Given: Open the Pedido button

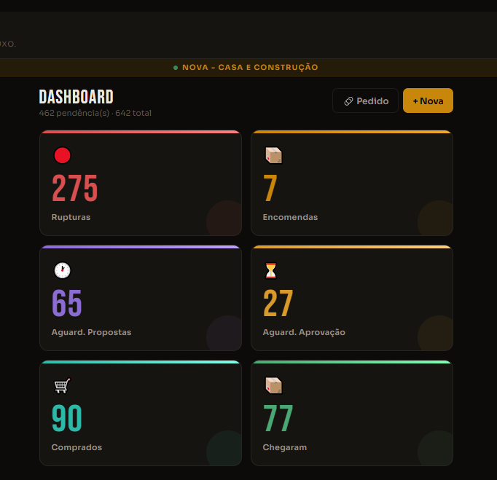Looking at the screenshot, I should (365, 101).
